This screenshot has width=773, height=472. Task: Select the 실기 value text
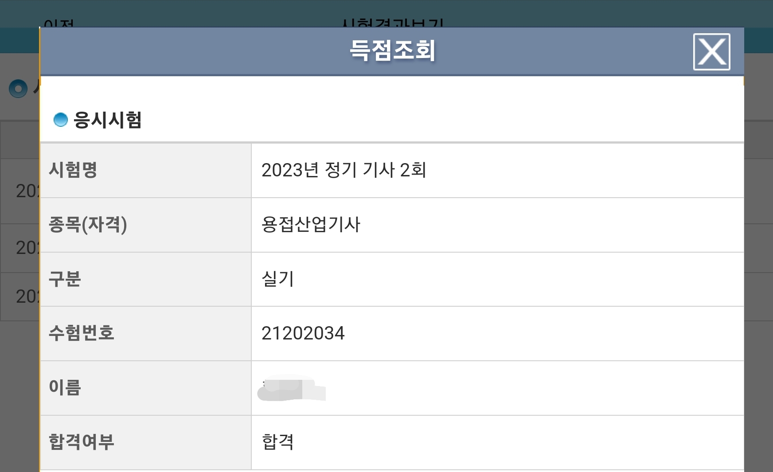(x=278, y=279)
